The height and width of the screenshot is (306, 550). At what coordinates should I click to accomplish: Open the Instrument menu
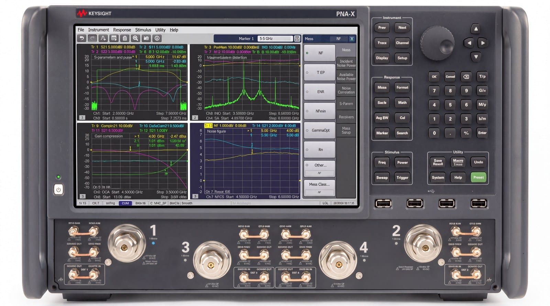98,30
